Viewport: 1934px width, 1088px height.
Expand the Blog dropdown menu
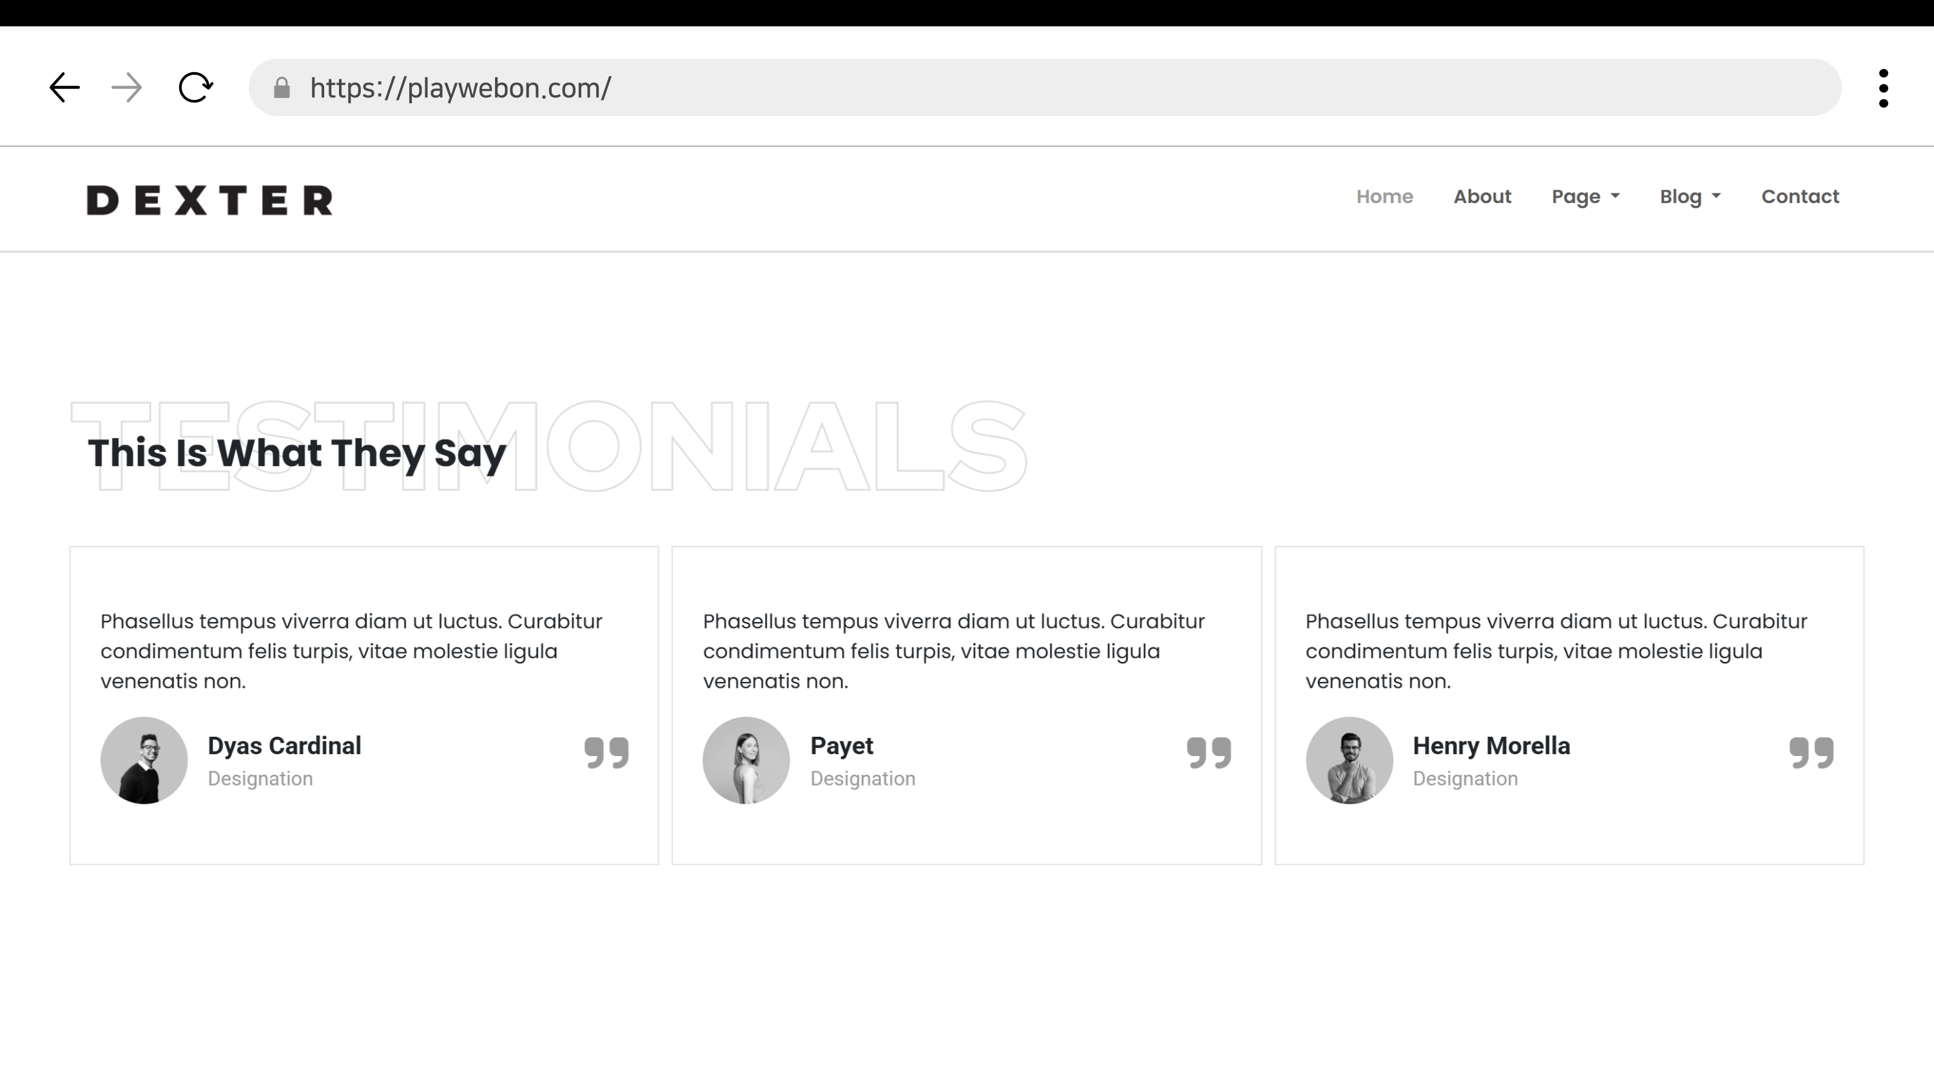(x=1689, y=197)
